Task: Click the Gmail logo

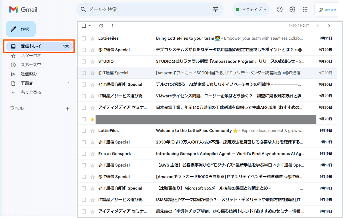Action: (x=23, y=10)
